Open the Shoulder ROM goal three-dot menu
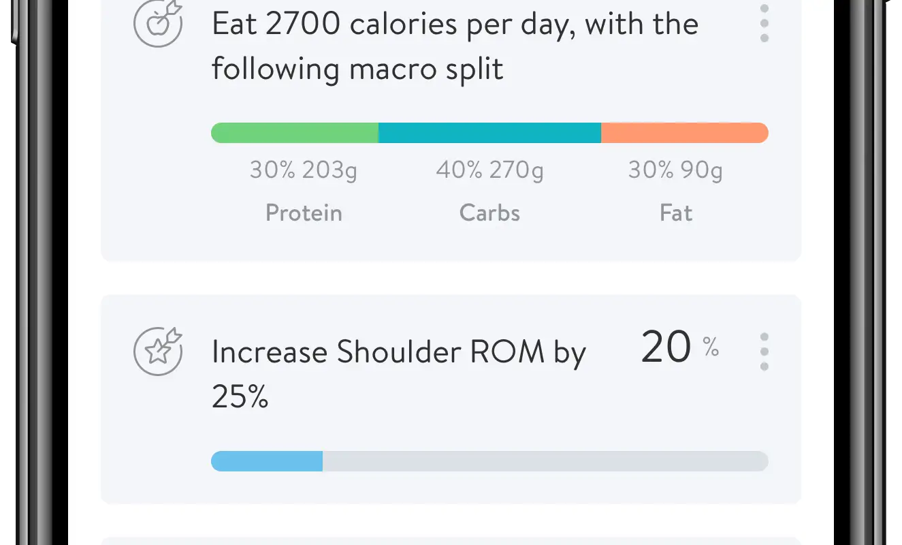Image resolution: width=902 pixels, height=545 pixels. [764, 352]
